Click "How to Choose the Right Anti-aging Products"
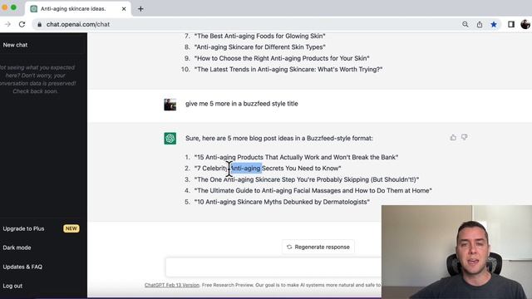The image size is (532, 299). click(x=282, y=58)
